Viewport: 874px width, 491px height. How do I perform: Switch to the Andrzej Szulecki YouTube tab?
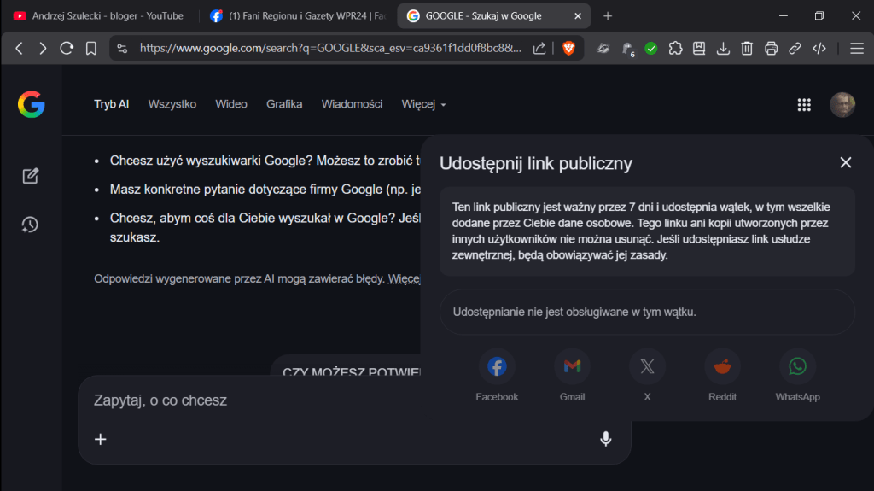pos(98,15)
